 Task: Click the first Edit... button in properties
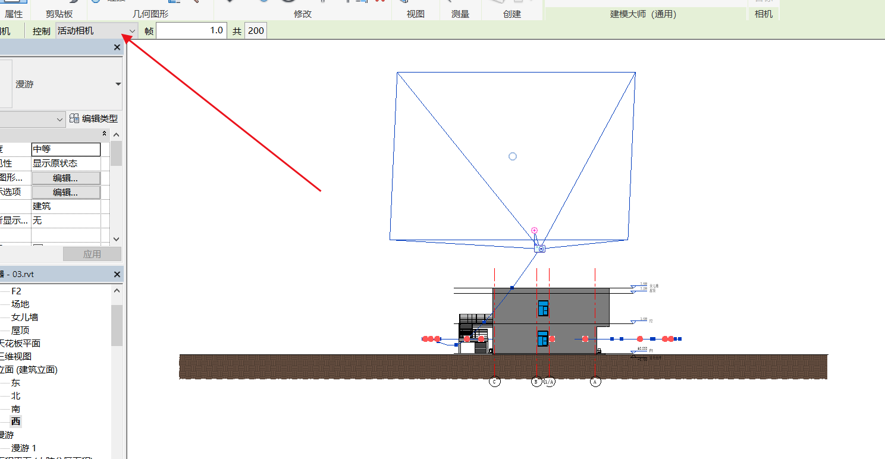pos(65,178)
